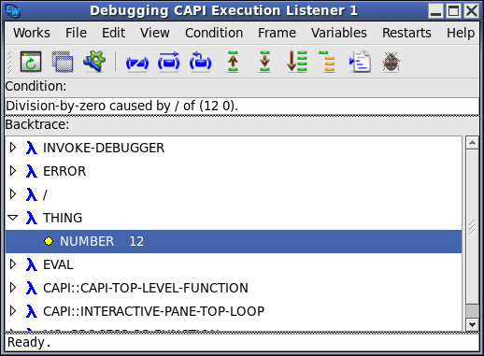Screen dimensions: 484x356
Task: Open the Works menu
Action: 32,33
